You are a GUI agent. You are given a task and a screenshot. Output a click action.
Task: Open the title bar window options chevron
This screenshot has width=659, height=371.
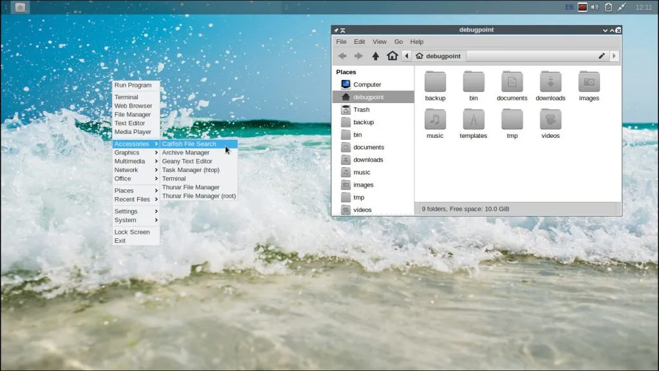(604, 30)
